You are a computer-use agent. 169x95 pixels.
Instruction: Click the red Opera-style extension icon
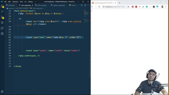pyautogui.click(x=133, y=7)
